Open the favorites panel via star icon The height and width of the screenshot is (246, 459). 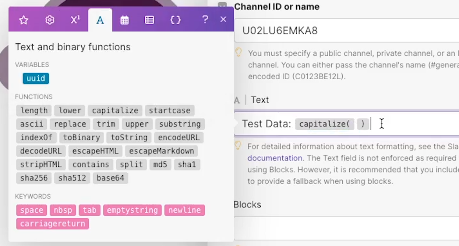23,20
